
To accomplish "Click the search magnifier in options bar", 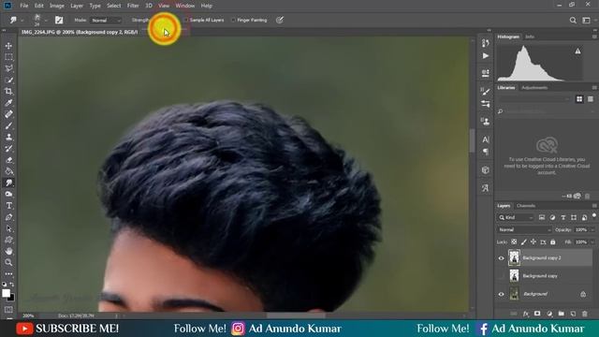I will coord(573,21).
